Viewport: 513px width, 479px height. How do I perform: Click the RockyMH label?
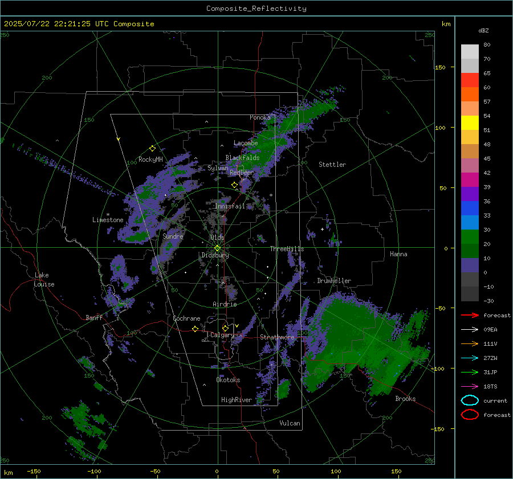point(150,159)
